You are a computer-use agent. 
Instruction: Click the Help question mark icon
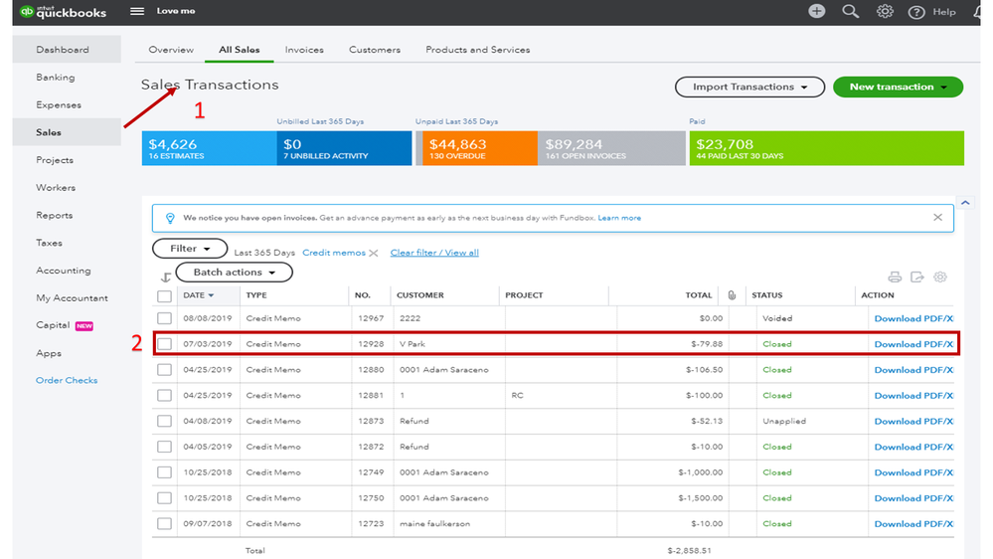916,12
